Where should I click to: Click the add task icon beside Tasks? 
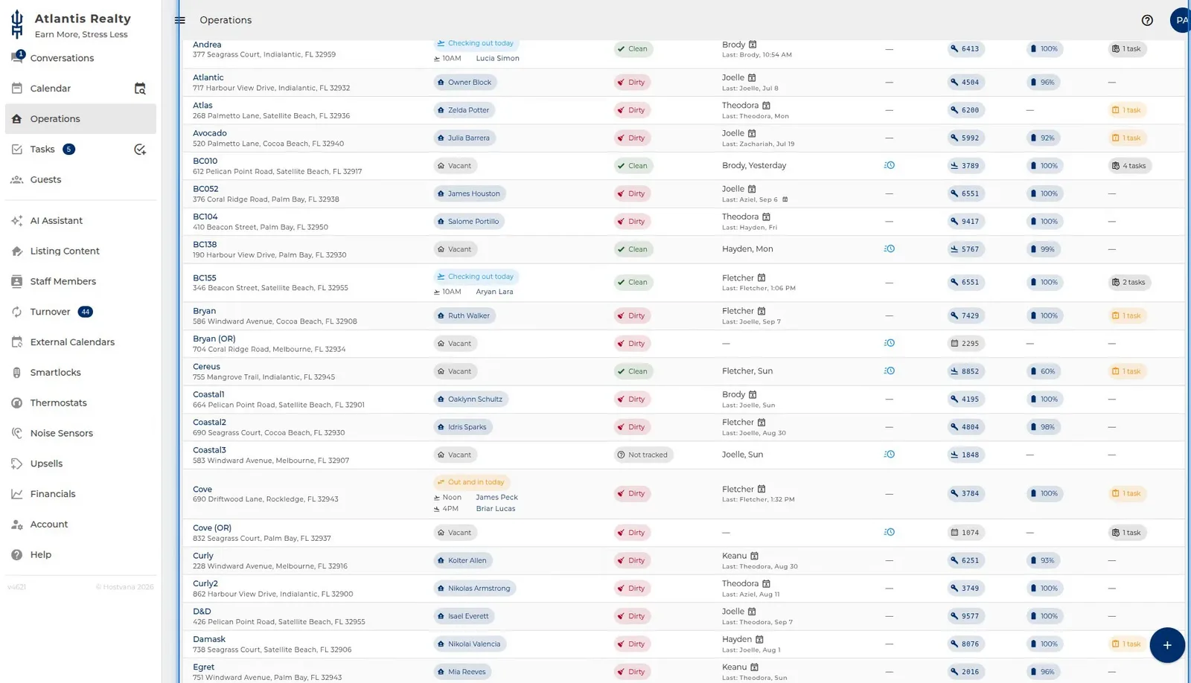tap(140, 150)
